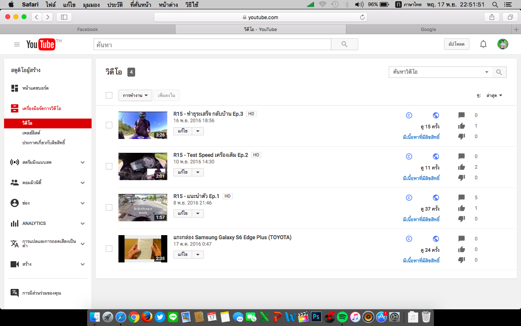Viewport: 521px width, 326px height.
Task: Click the youtube.com address bar
Action: coord(260,17)
